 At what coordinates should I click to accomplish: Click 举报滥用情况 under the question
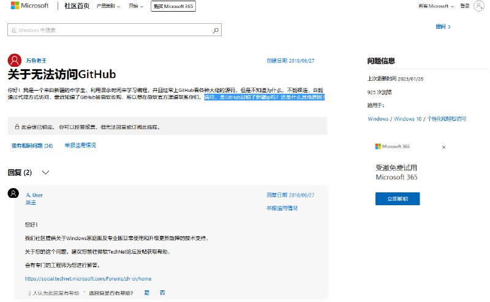tap(80, 145)
